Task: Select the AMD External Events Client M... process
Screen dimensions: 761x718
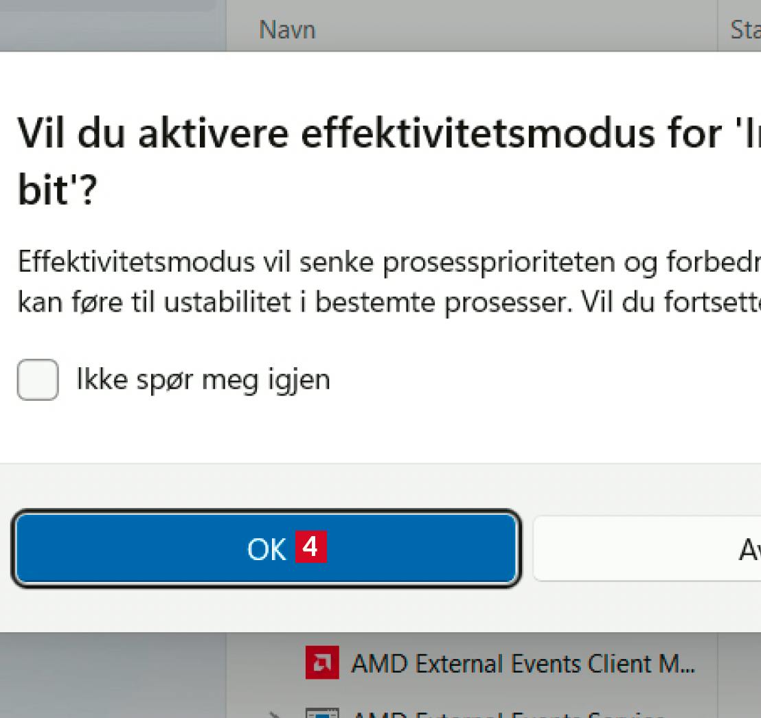Action: pyautogui.click(x=522, y=664)
